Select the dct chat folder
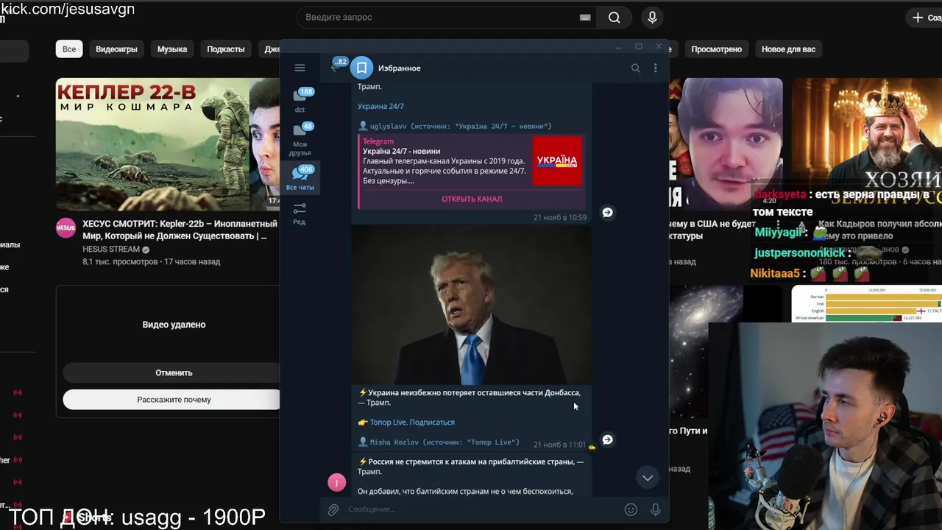The image size is (942, 530). point(300,101)
